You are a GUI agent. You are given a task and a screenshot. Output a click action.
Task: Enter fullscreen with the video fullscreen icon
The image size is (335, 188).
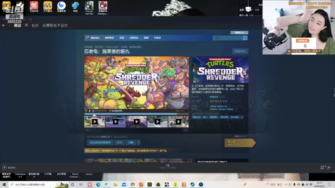pyautogui.click(x=186, y=111)
